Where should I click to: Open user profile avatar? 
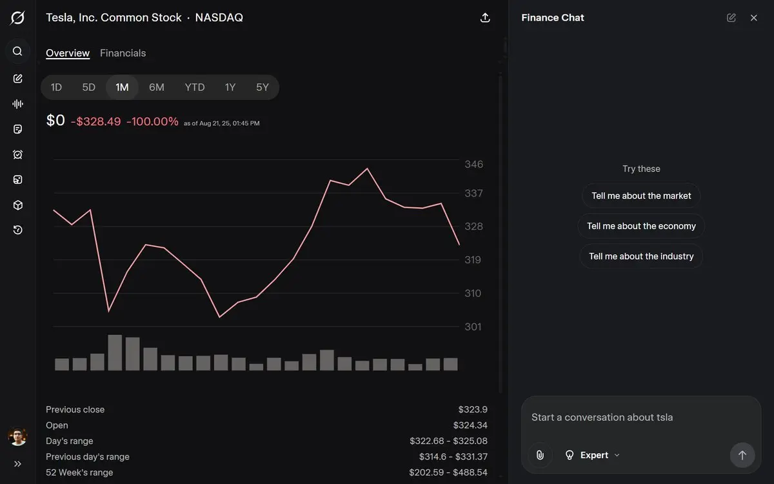tap(17, 436)
